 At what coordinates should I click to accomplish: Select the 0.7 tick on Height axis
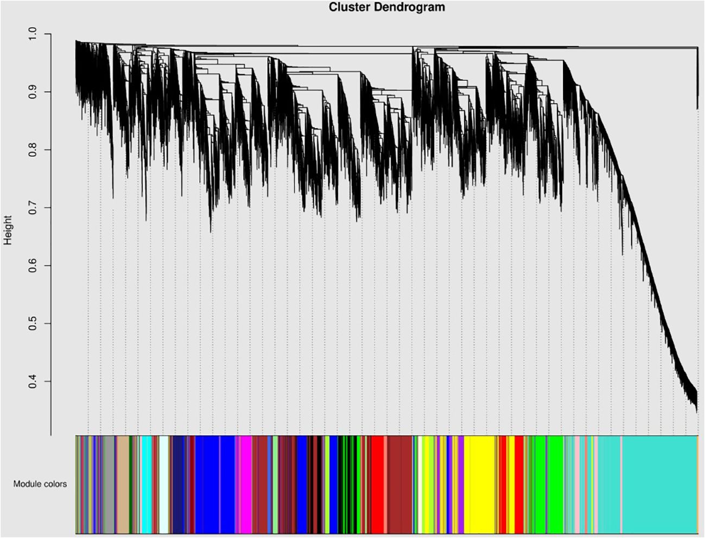34,208
